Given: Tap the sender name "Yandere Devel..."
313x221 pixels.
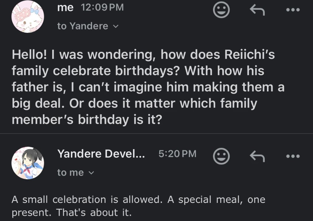Looking at the screenshot, I should tap(101, 154).
